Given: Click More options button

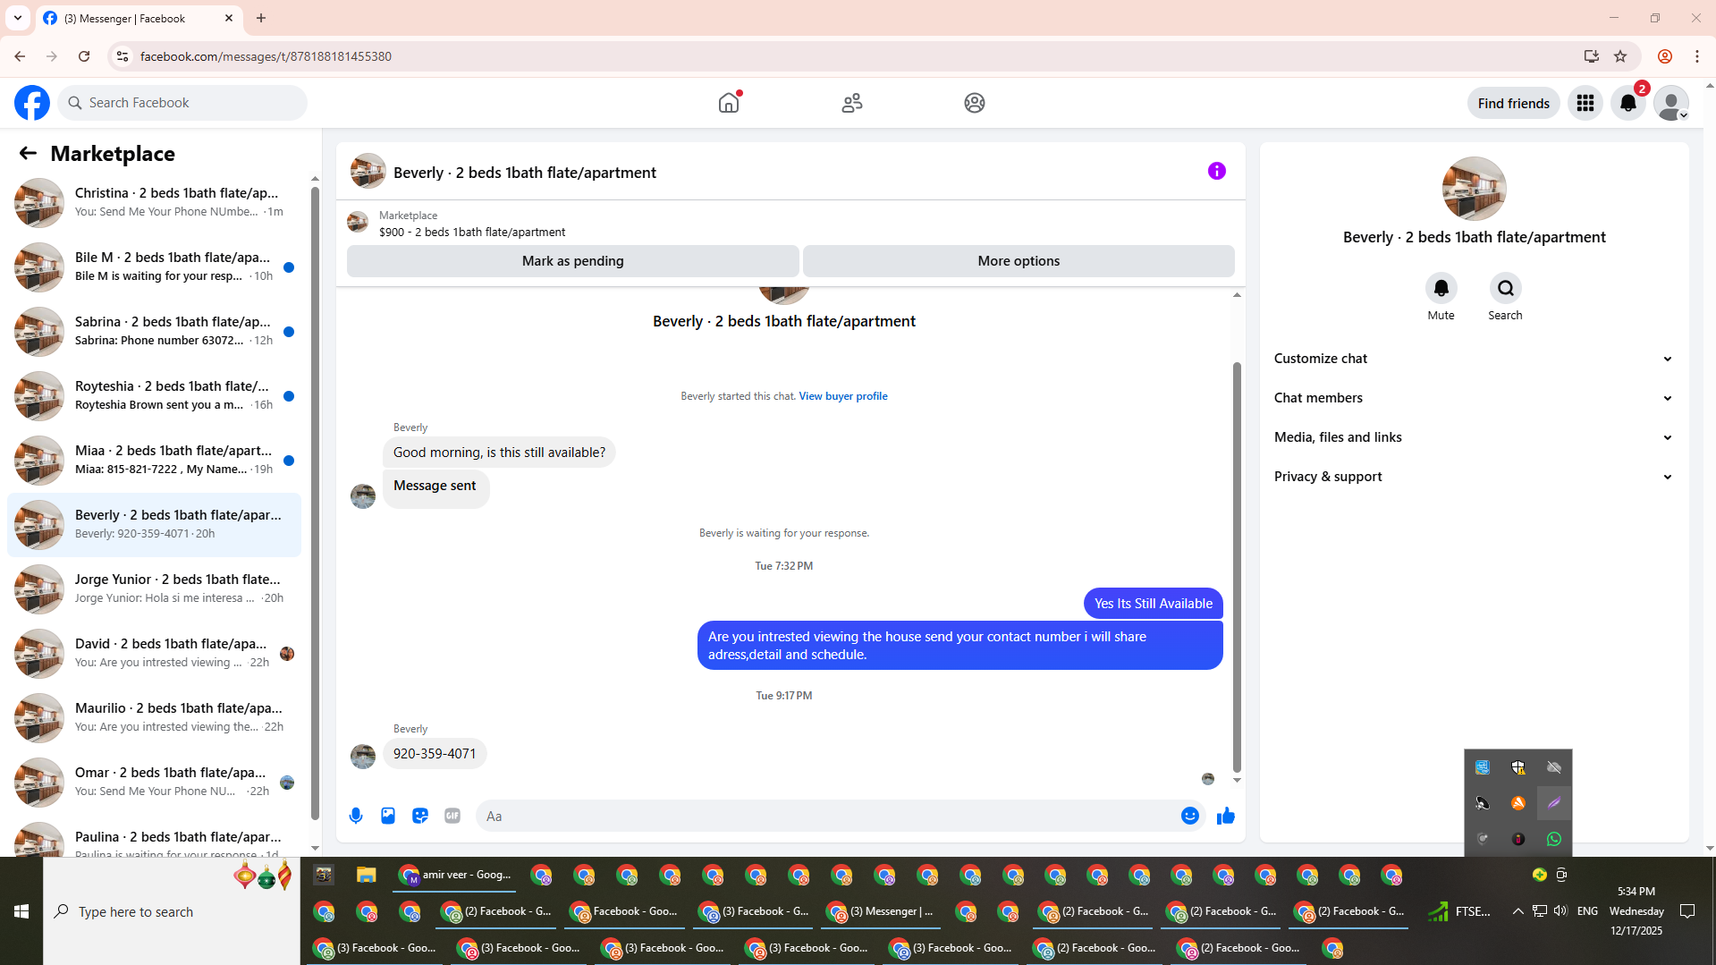Looking at the screenshot, I should [1019, 261].
